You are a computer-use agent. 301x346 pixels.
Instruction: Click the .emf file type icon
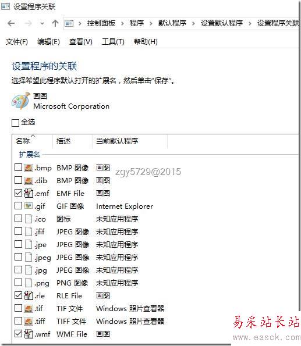[x=29, y=193]
